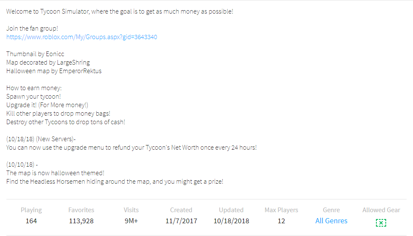Viewport: 413px width, 236px height.
Task: Click the Playing count 164
Action: pos(31,221)
